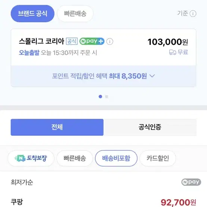The image size is (207, 207).
Task: Click the 92,700원 쿠팡 price
Action: tap(178, 202)
